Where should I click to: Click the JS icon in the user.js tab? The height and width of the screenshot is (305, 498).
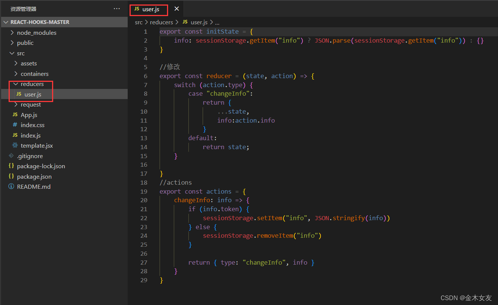[137, 9]
